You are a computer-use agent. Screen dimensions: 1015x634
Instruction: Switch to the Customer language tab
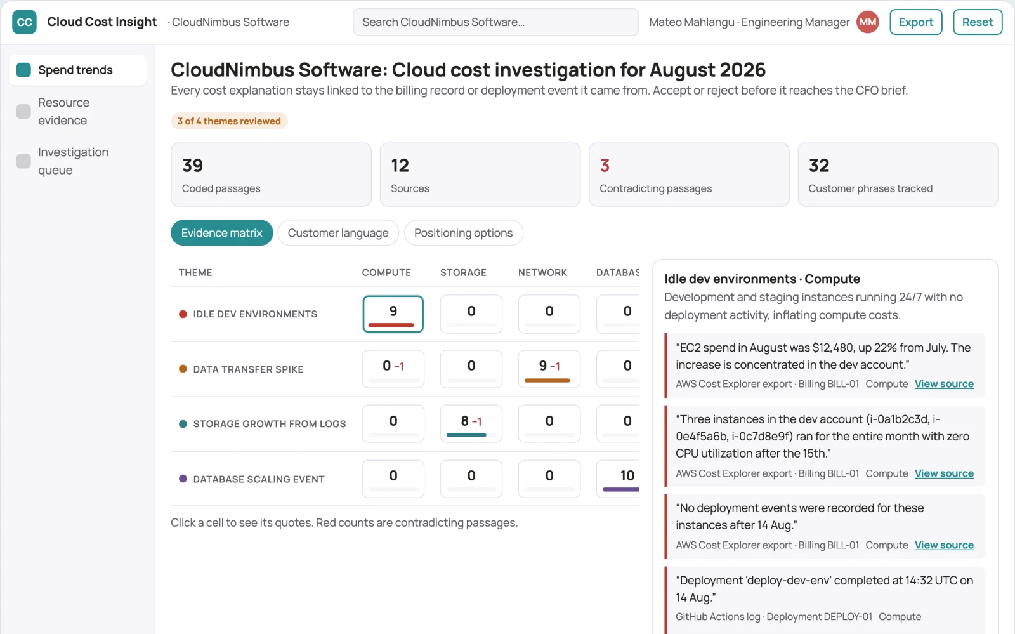338,233
